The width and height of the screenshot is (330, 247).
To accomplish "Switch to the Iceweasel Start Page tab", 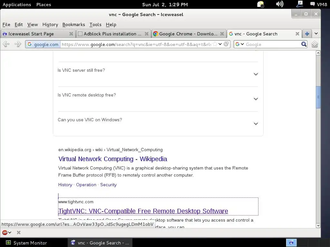I will coord(37,34).
